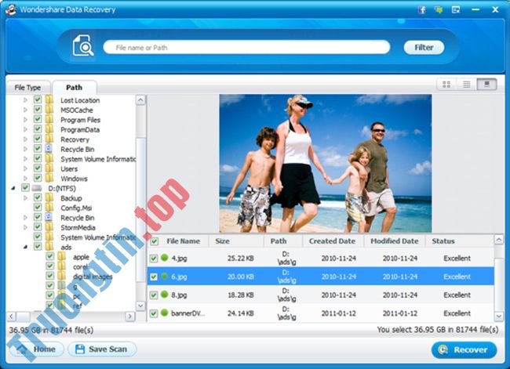Uncheck the ads folder checkbox
Screen dimensions: 510x369
click(x=38, y=246)
